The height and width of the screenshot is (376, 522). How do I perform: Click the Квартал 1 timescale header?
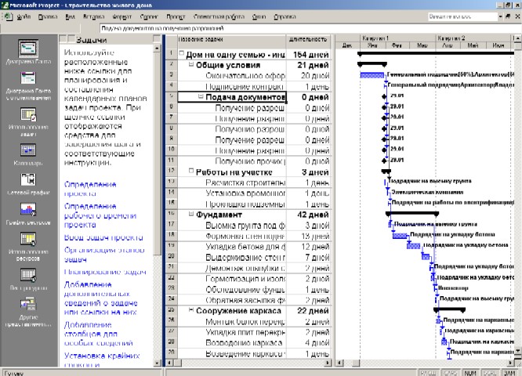(x=398, y=38)
